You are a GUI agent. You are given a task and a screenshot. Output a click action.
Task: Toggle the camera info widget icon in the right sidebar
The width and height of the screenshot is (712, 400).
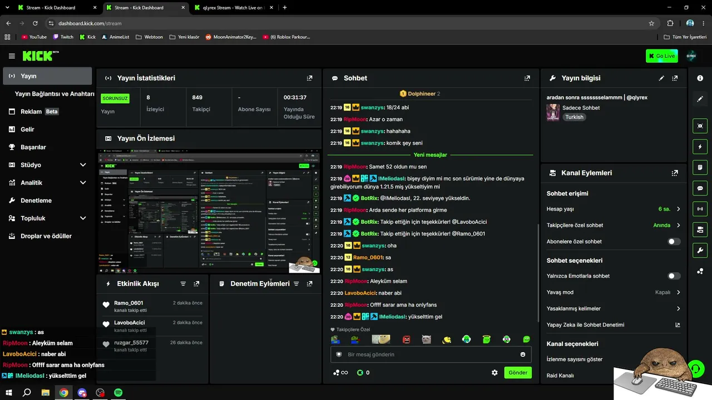[x=700, y=229]
